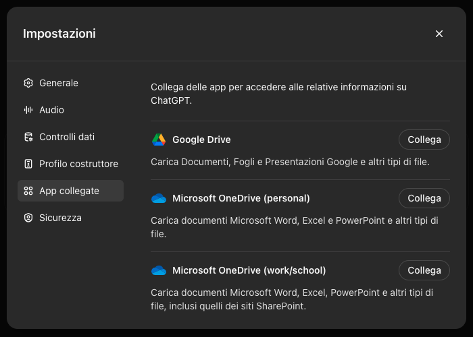The width and height of the screenshot is (473, 337).
Task: Click the Microsoft OneDrive (work/school) label
Action: point(249,270)
